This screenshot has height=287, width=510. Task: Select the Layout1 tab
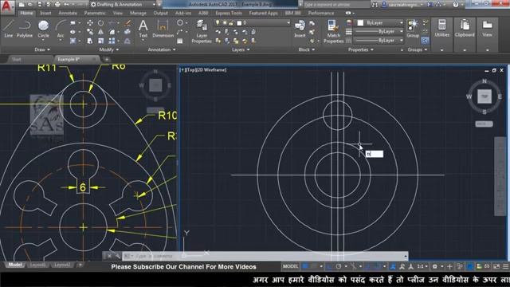click(x=37, y=265)
